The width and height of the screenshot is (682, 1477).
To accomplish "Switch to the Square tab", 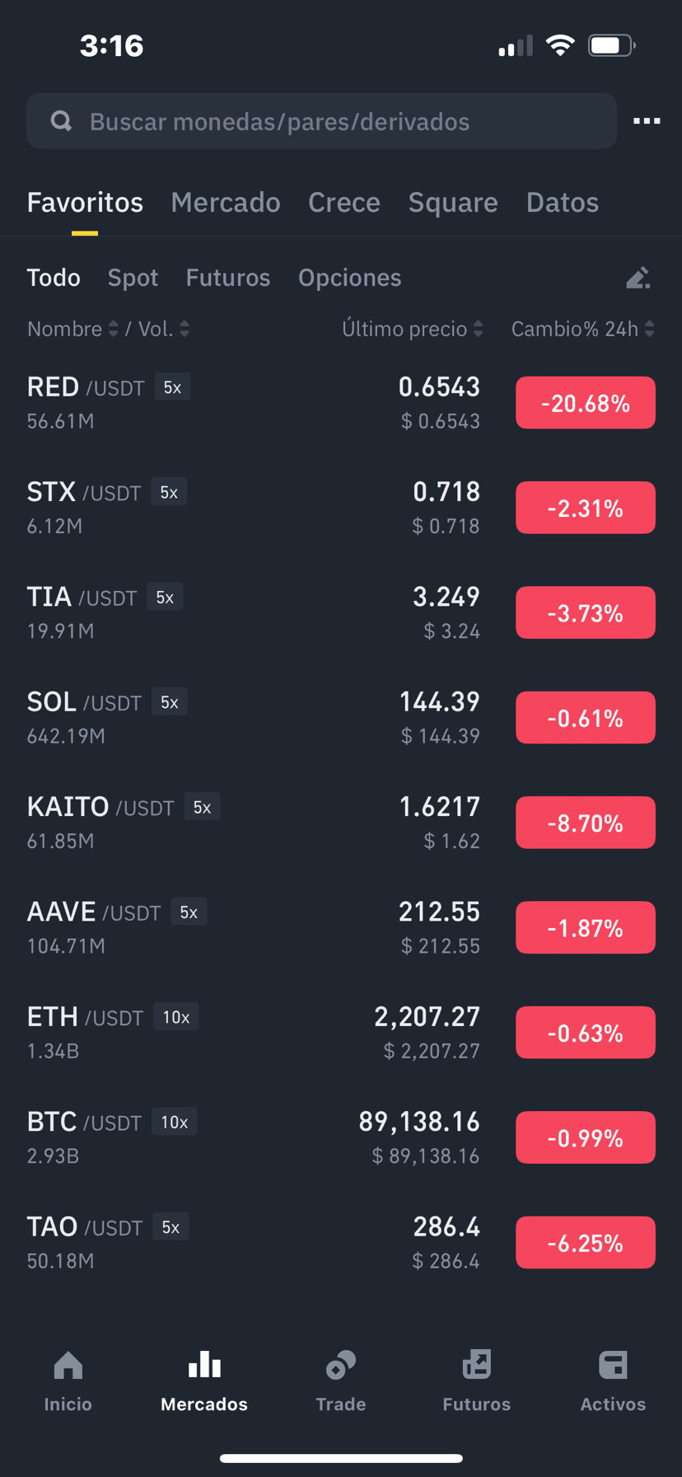I will pos(453,203).
